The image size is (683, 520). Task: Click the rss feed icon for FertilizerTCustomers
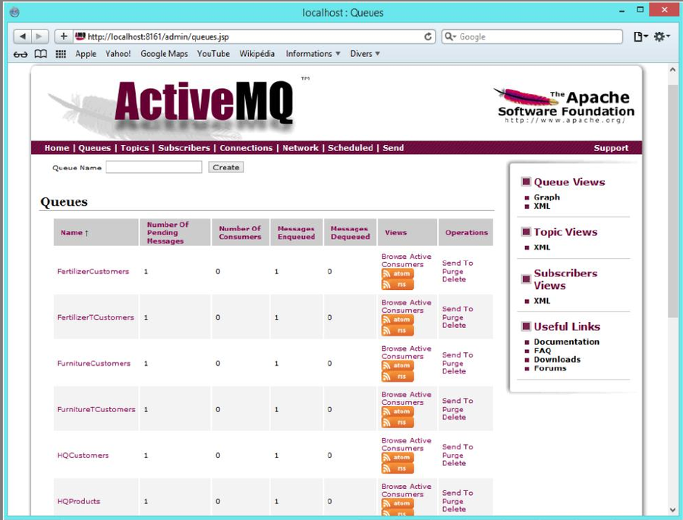pos(397,331)
